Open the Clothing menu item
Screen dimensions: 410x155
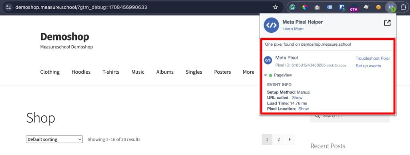pos(50,72)
